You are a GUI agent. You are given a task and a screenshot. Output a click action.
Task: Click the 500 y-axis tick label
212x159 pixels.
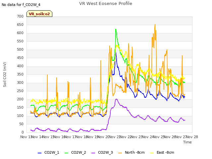[x=20, y=49]
